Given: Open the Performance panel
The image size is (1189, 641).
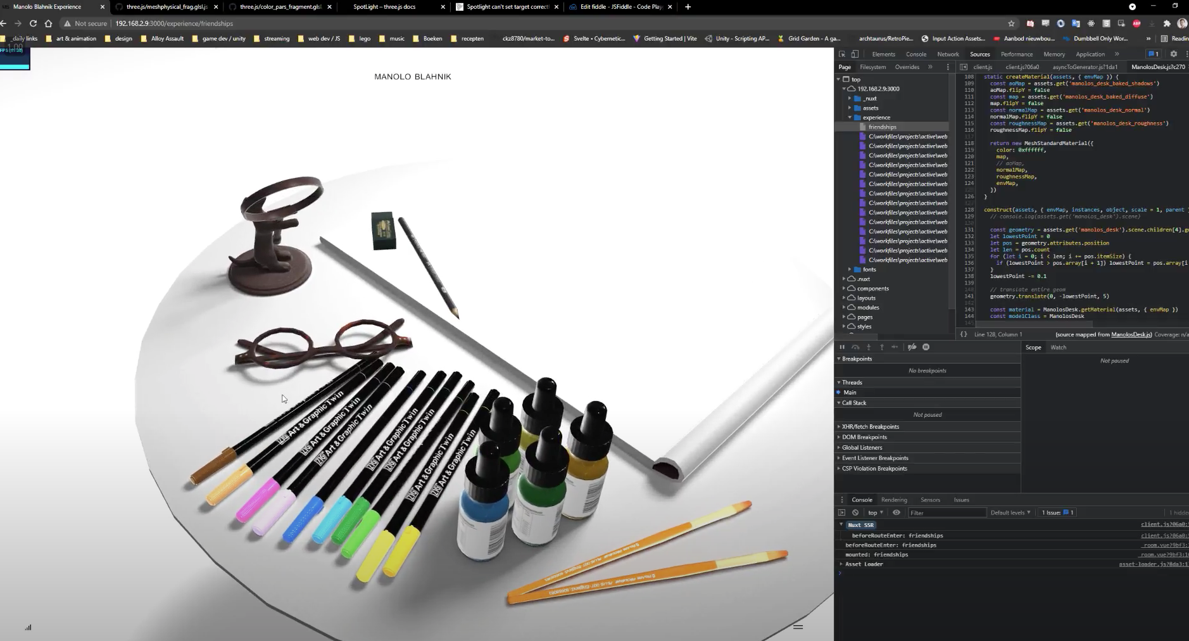Looking at the screenshot, I should 1016,54.
